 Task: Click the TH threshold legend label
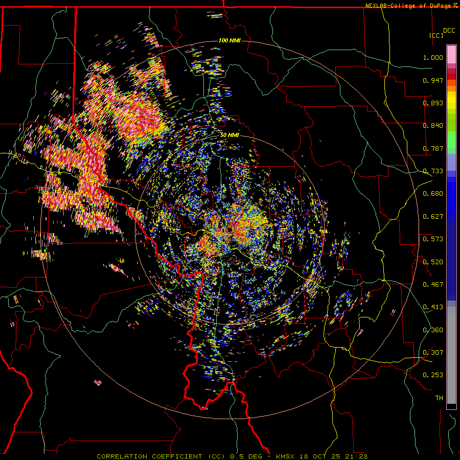(439, 398)
